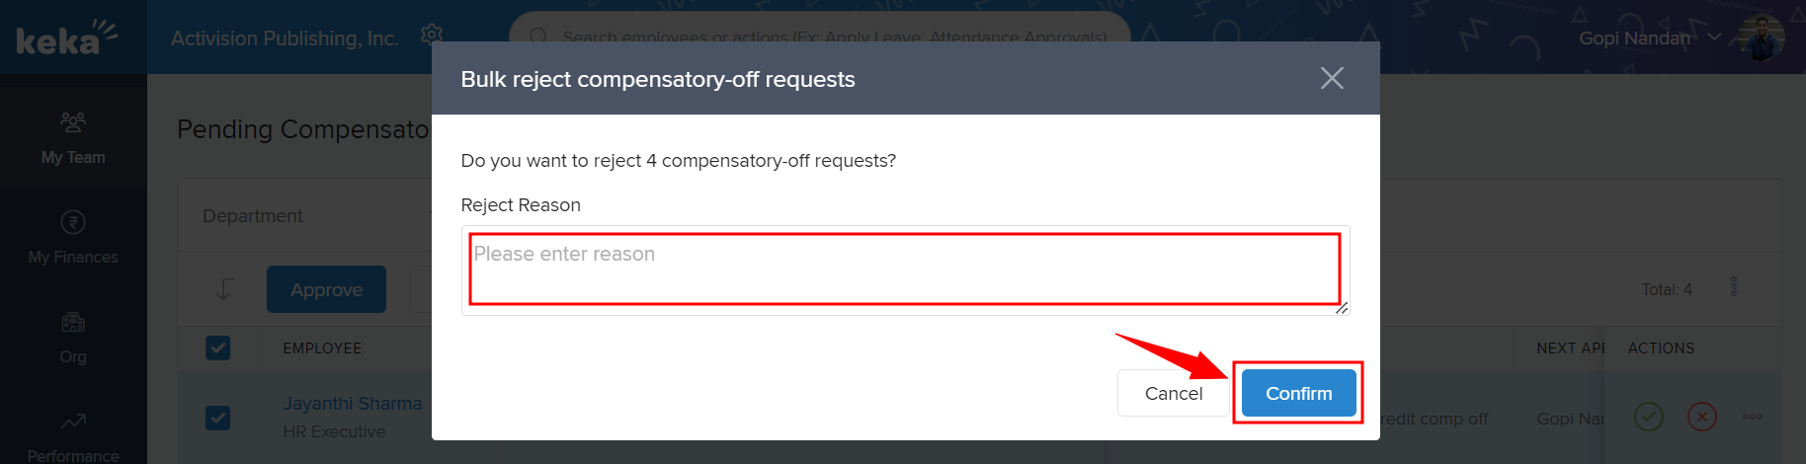Screen dimensions: 1806x464
Task: Open Jayanthi Sharma employee profile link
Action: [353, 404]
